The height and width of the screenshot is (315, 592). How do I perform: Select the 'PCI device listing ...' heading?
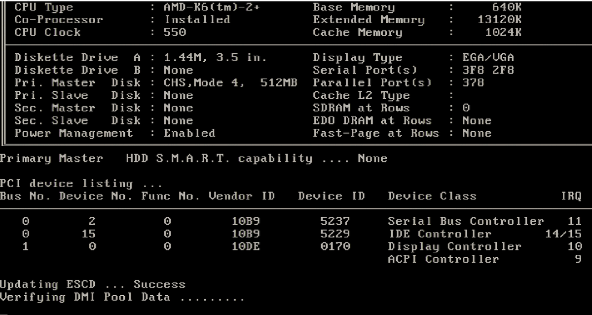81,184
